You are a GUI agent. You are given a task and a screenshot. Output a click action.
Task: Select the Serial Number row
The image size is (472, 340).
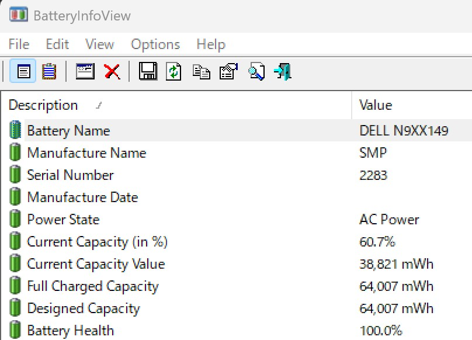pos(237,175)
